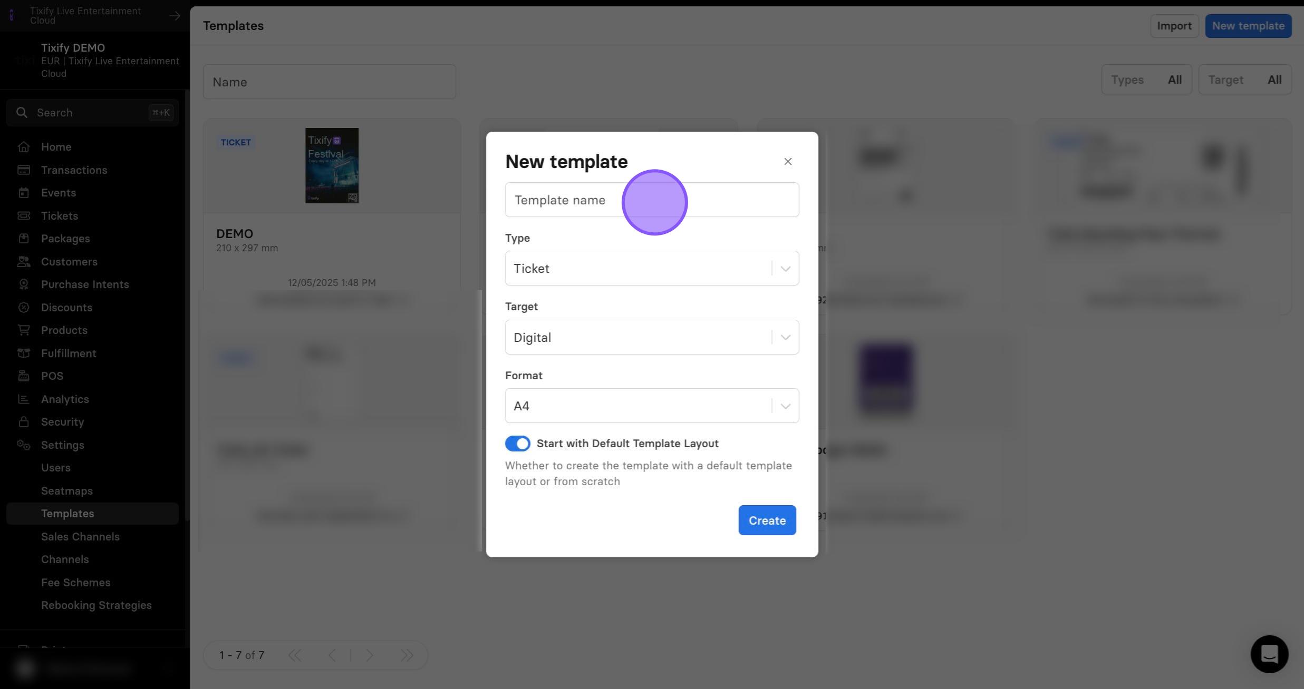
Task: Open Sales Channels menu item
Action: 80,537
